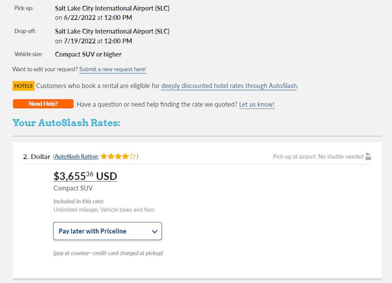Click the first gold rating star

(104, 157)
